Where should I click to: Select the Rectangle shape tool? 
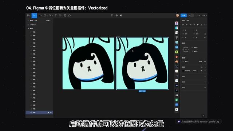click(x=45, y=15)
